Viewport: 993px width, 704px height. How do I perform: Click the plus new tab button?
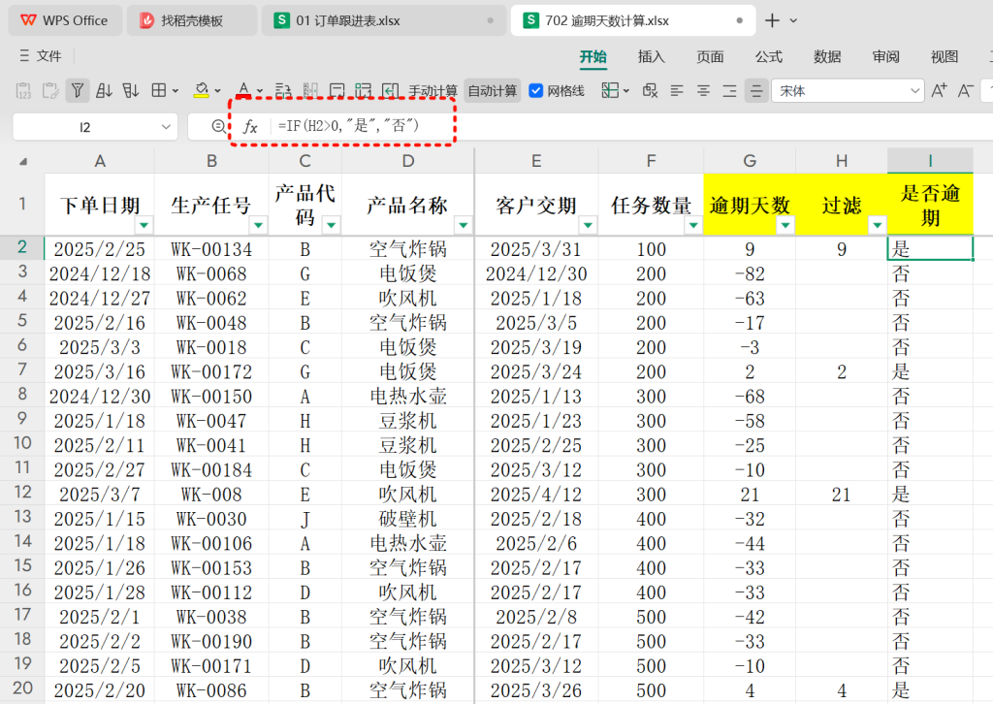pos(772,20)
